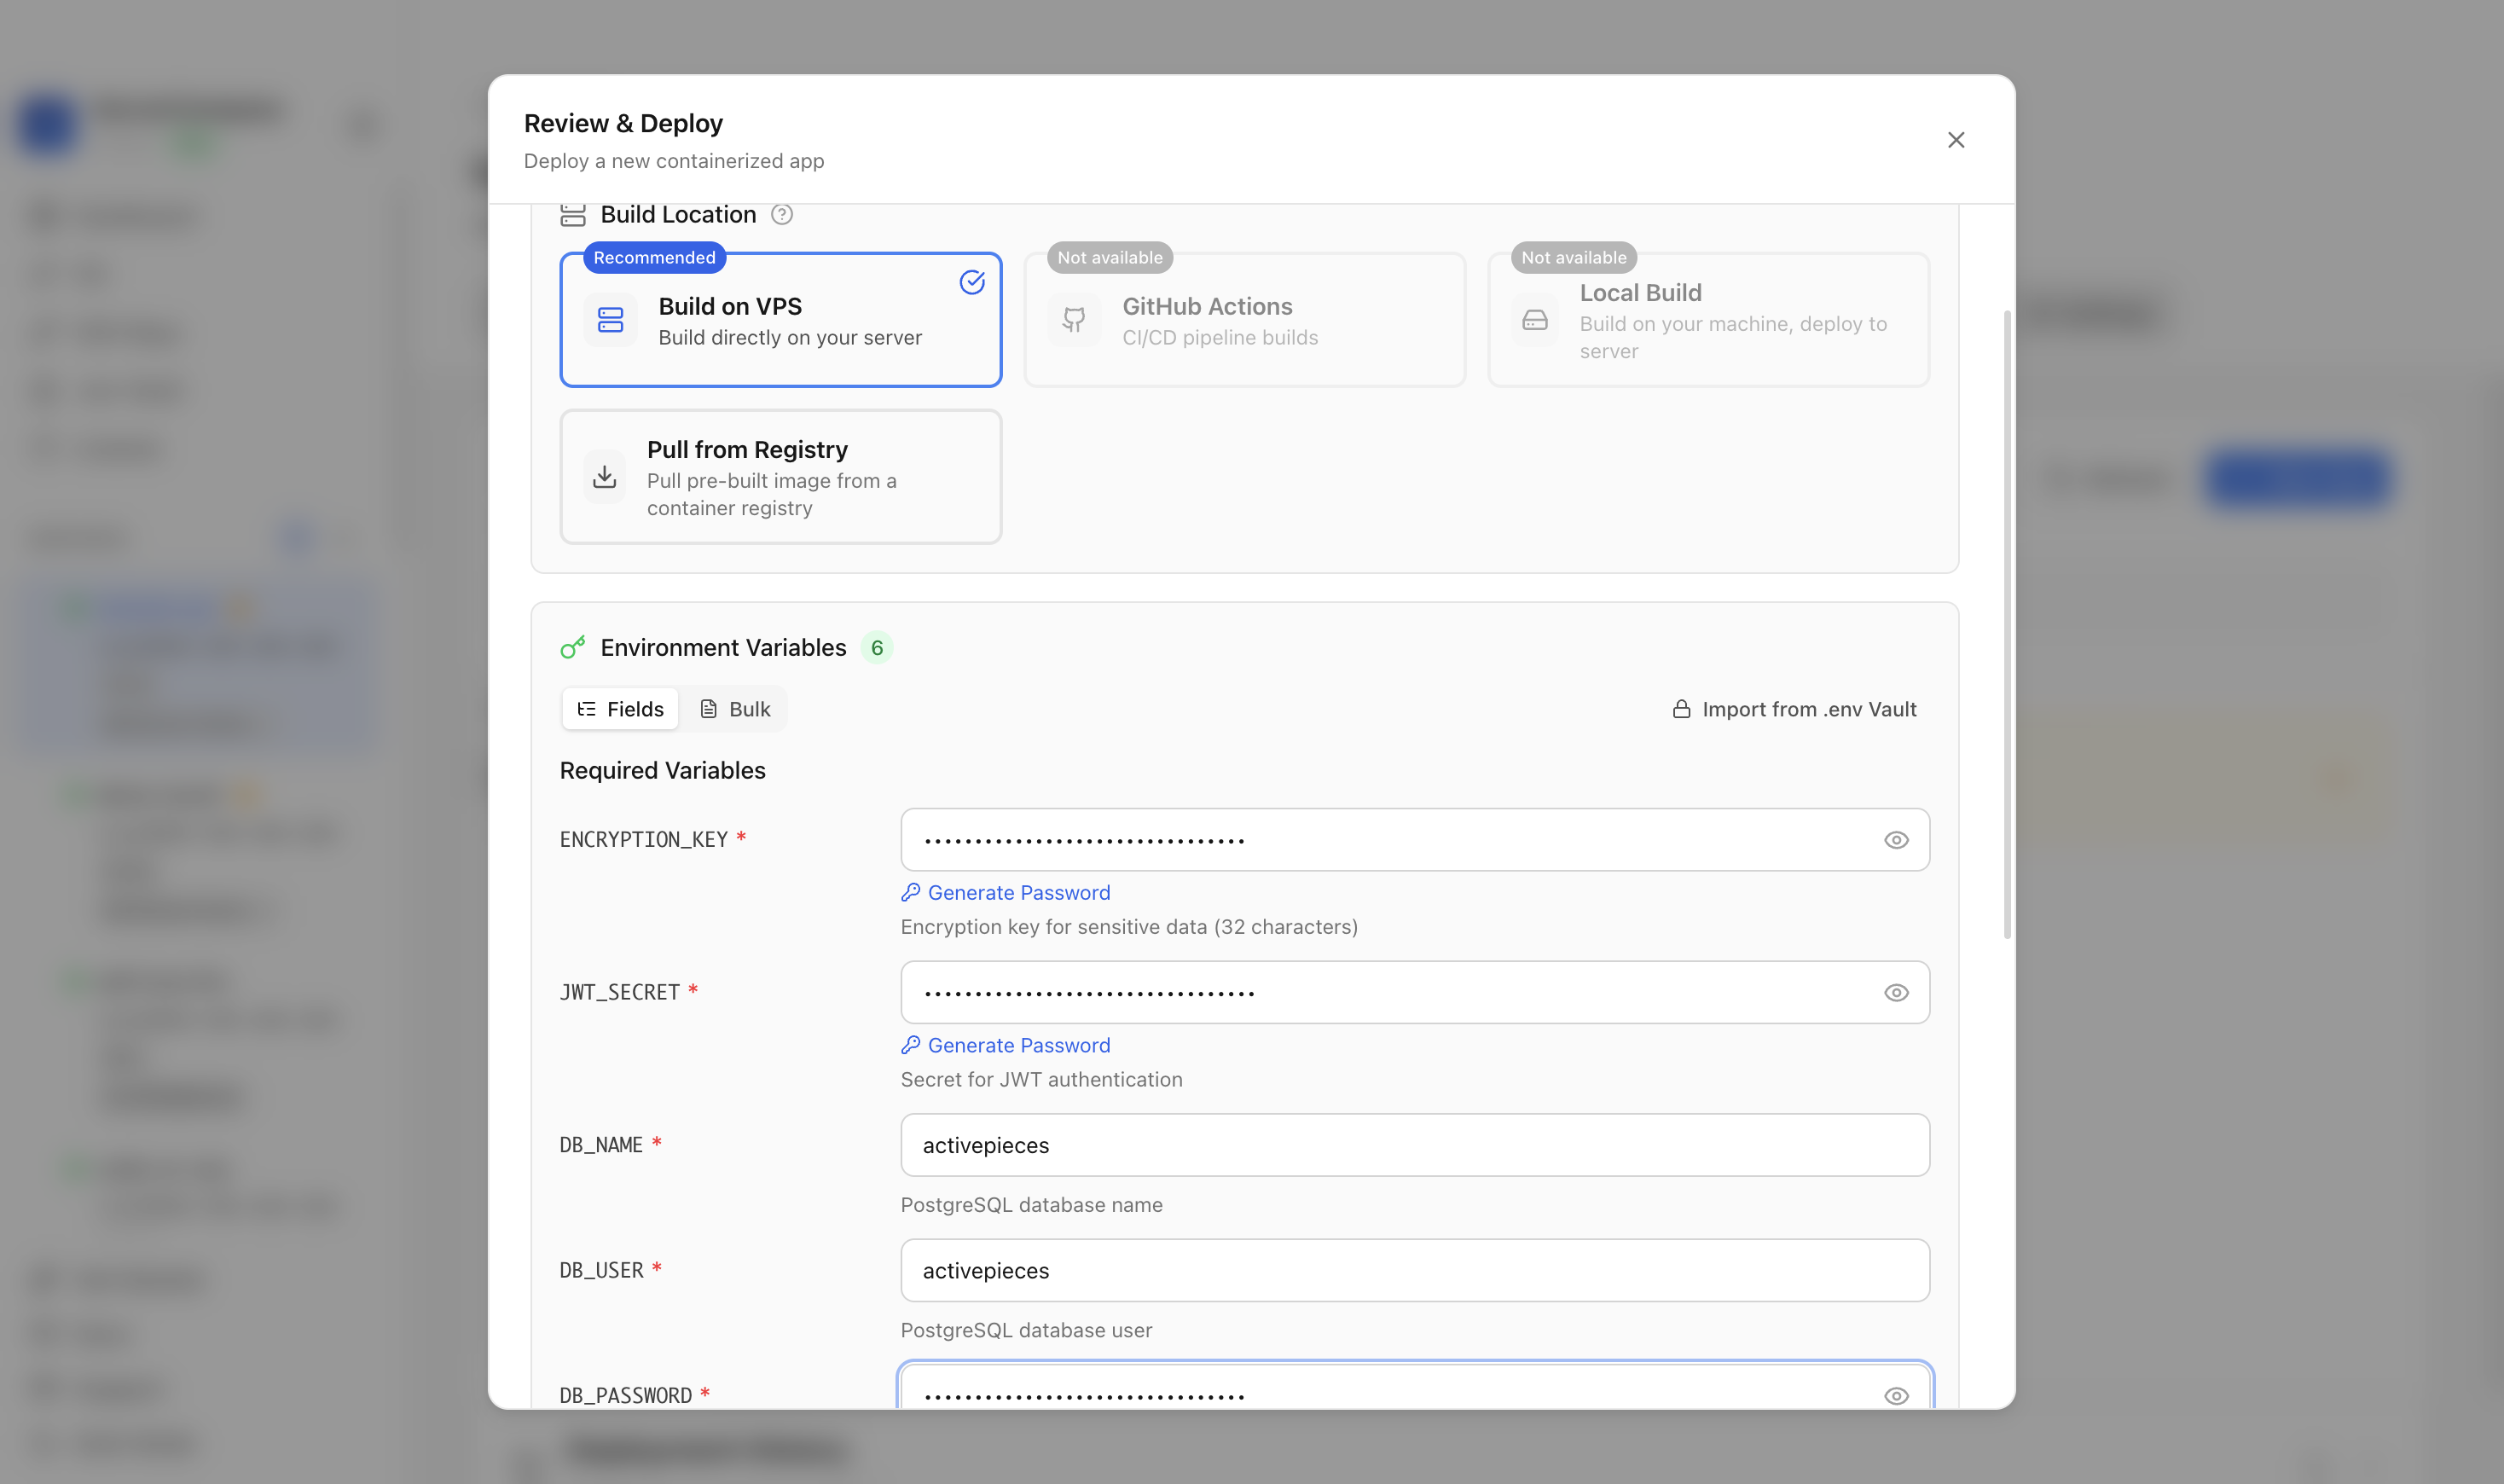Click the ENCRYPTION_KEY label
This screenshot has height=1484, width=2504.
click(x=643, y=840)
